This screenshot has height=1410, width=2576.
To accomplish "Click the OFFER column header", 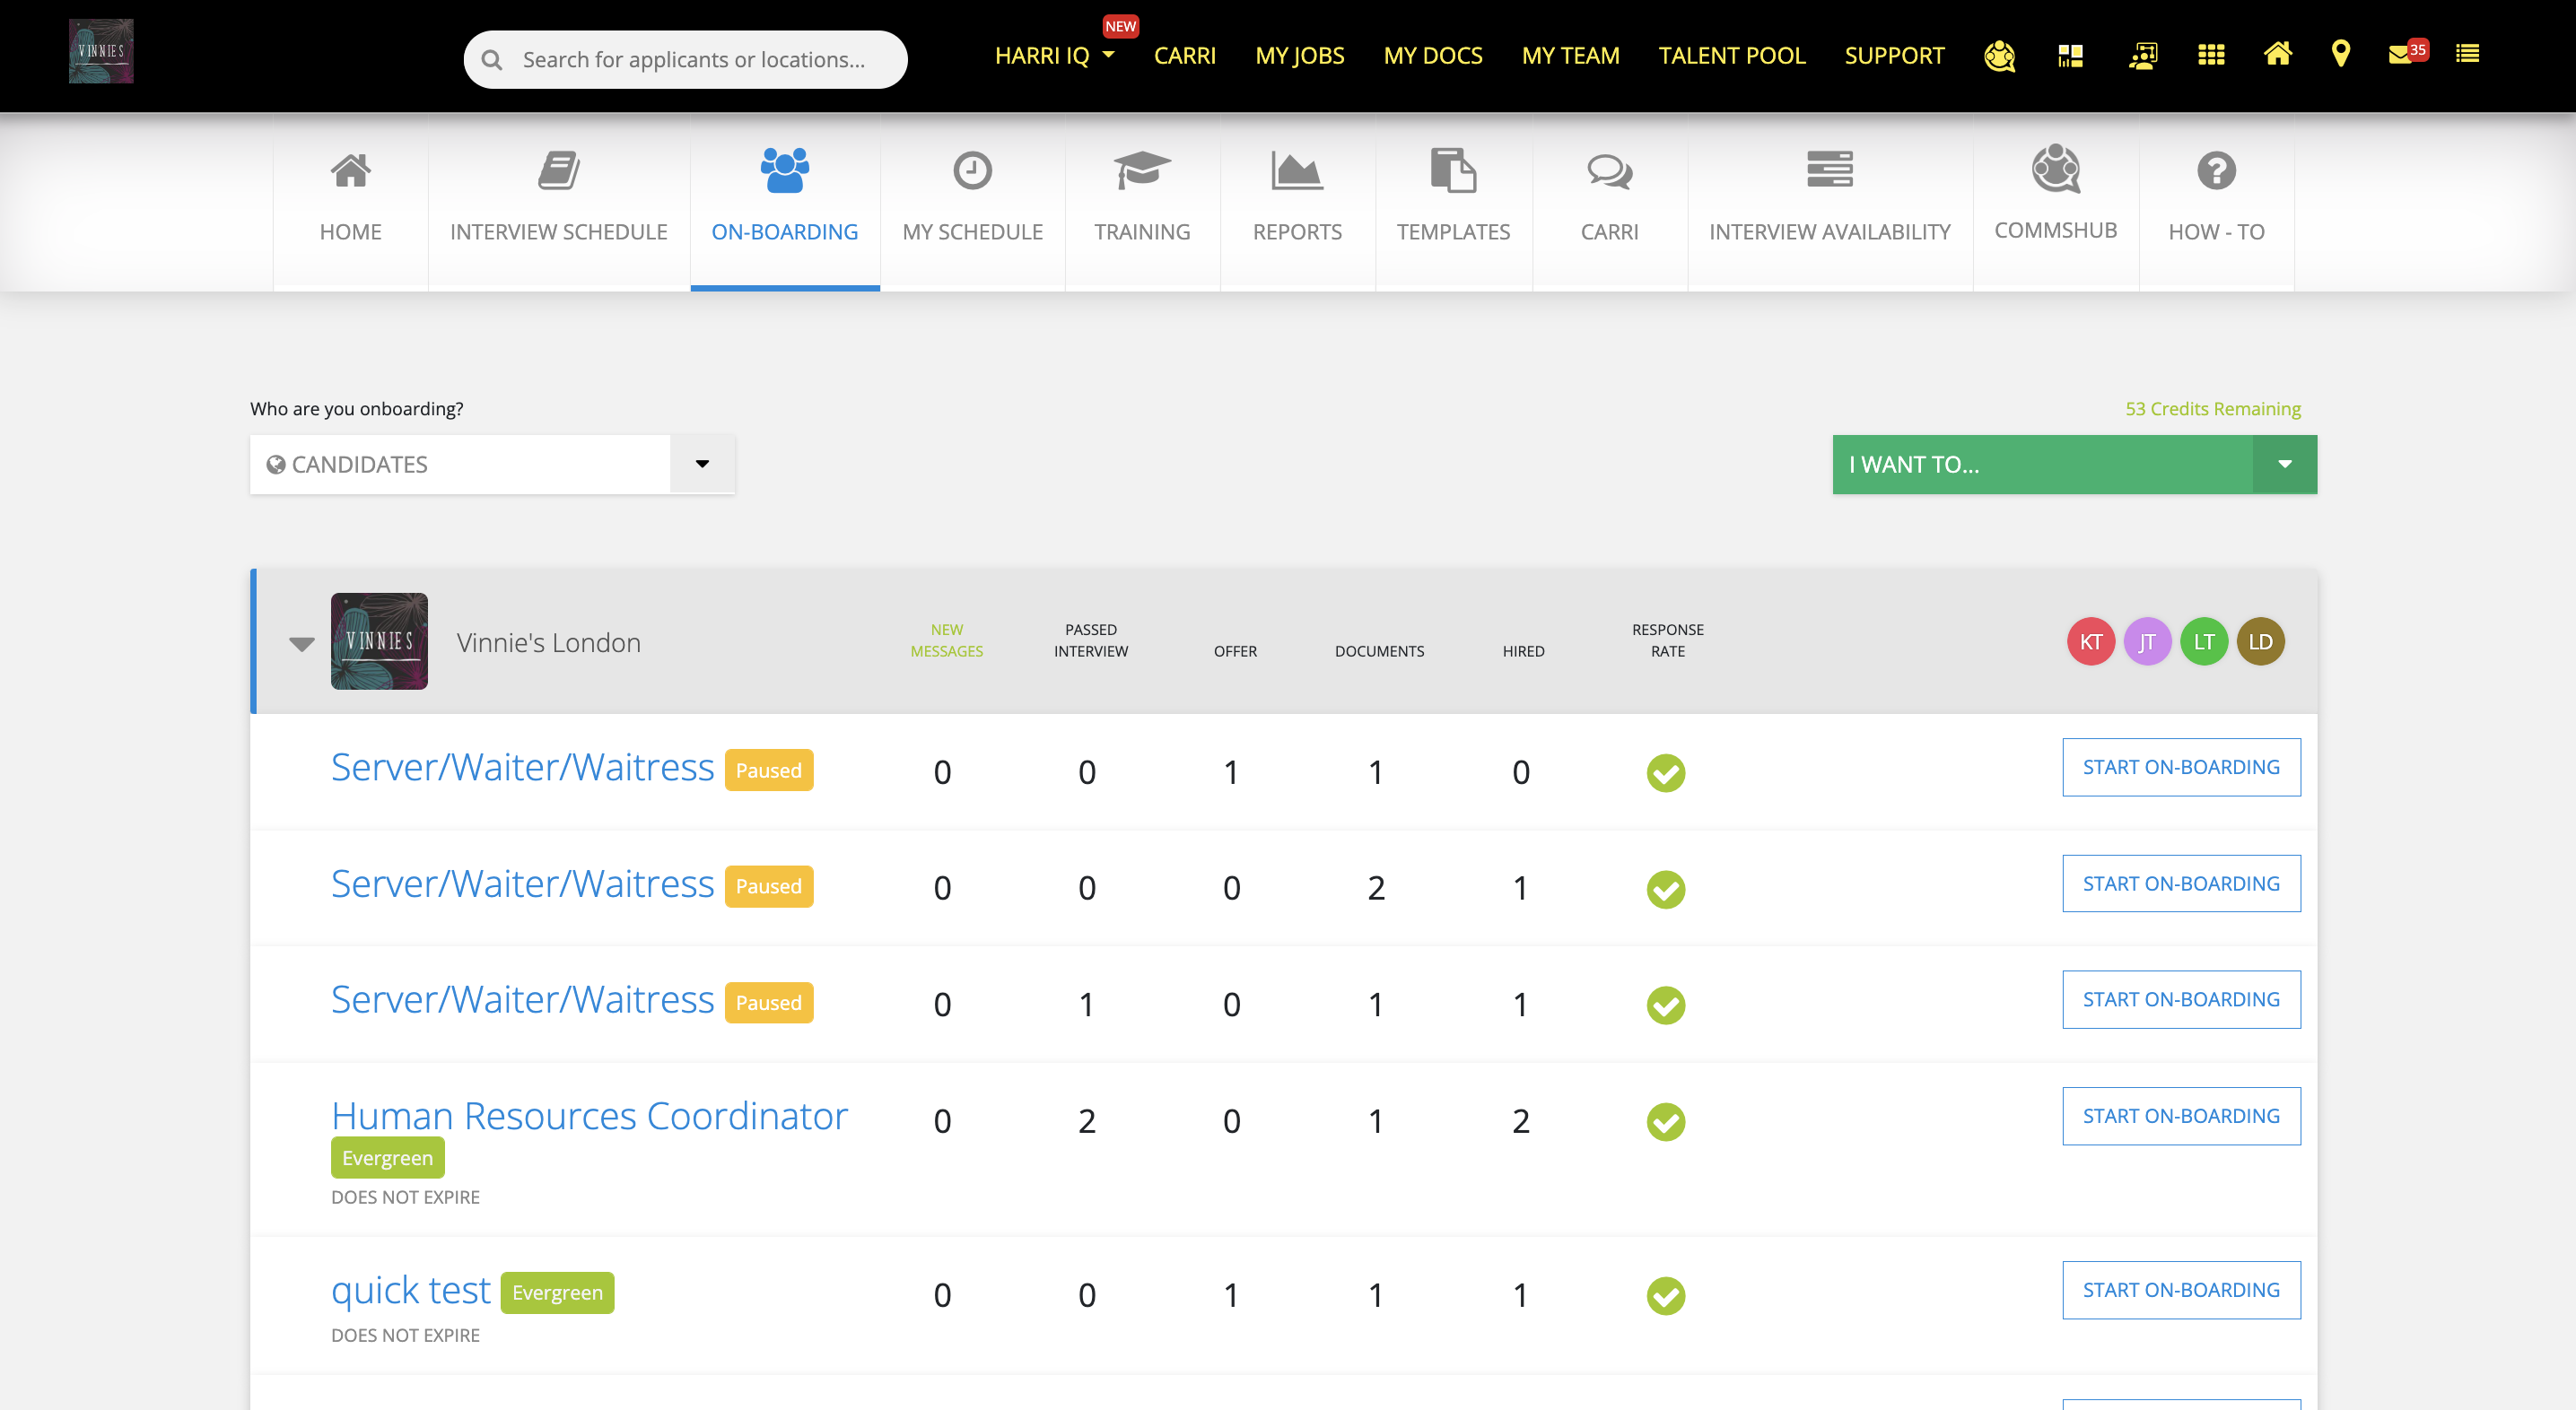I will [x=1235, y=651].
